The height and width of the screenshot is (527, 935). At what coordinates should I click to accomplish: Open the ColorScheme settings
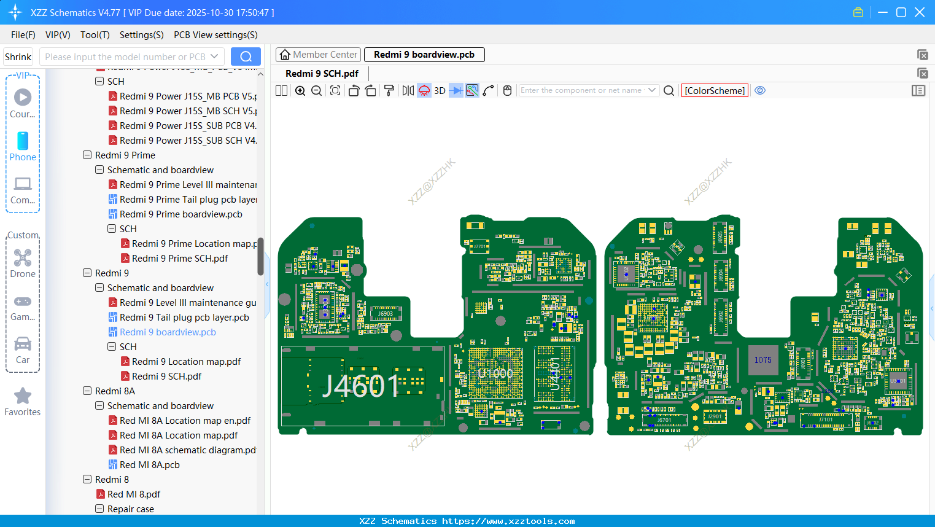[715, 90]
